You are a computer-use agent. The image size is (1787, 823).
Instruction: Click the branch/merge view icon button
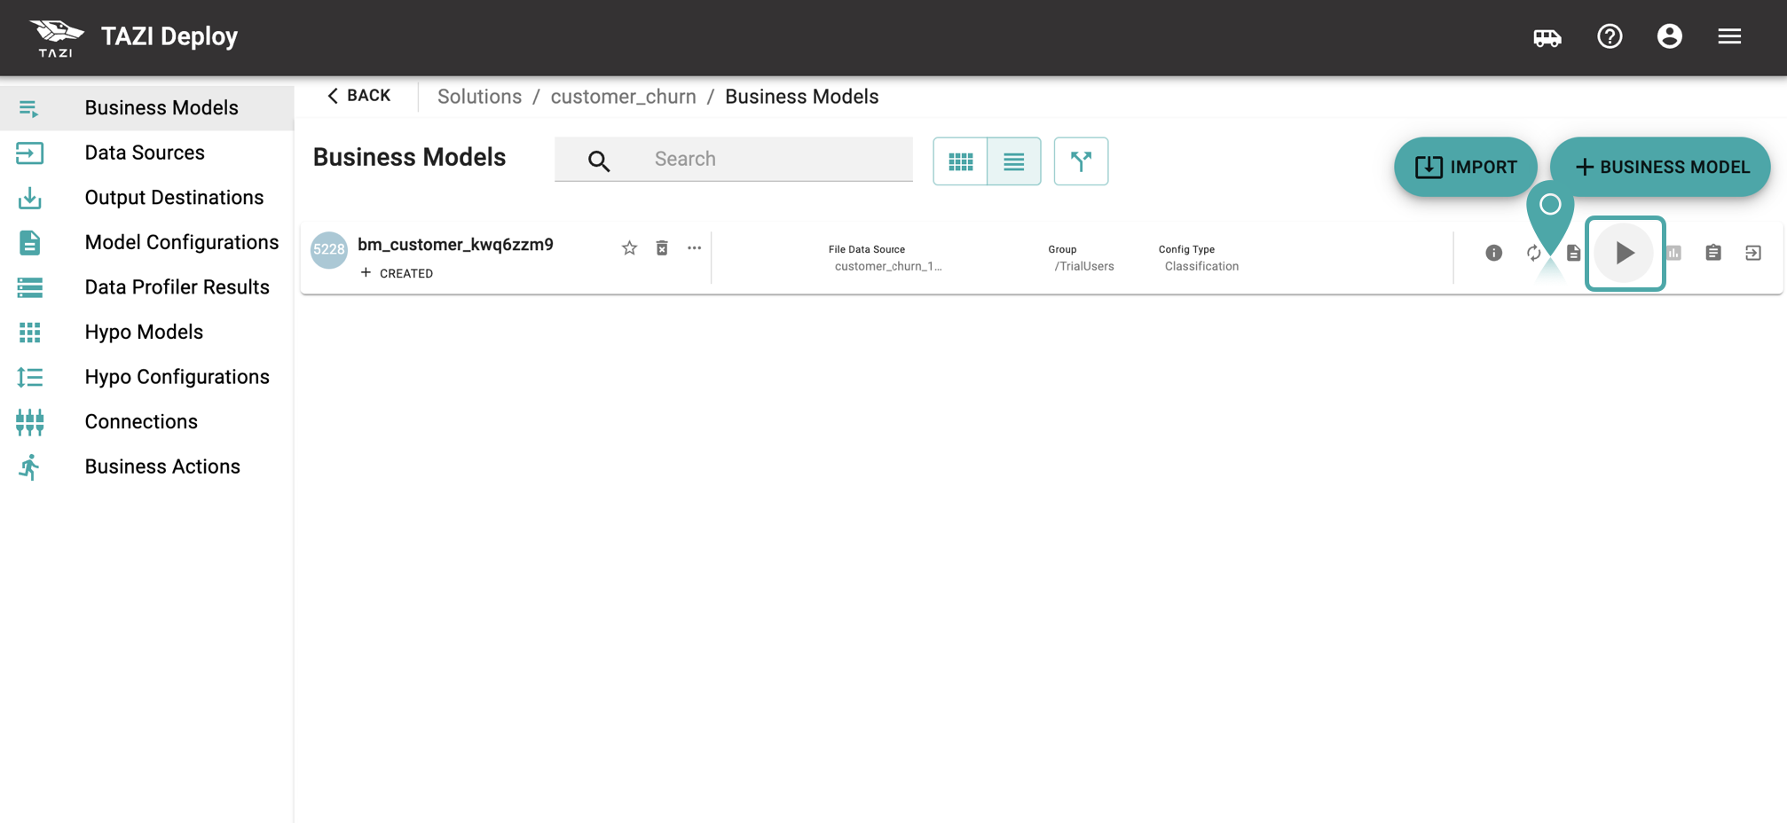click(x=1081, y=161)
